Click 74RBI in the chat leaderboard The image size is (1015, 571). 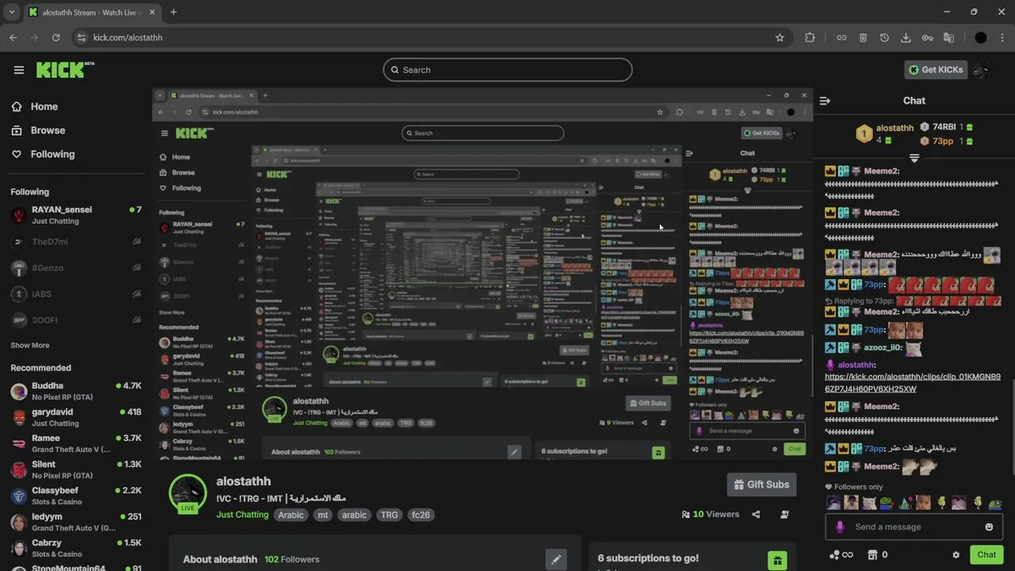point(944,127)
